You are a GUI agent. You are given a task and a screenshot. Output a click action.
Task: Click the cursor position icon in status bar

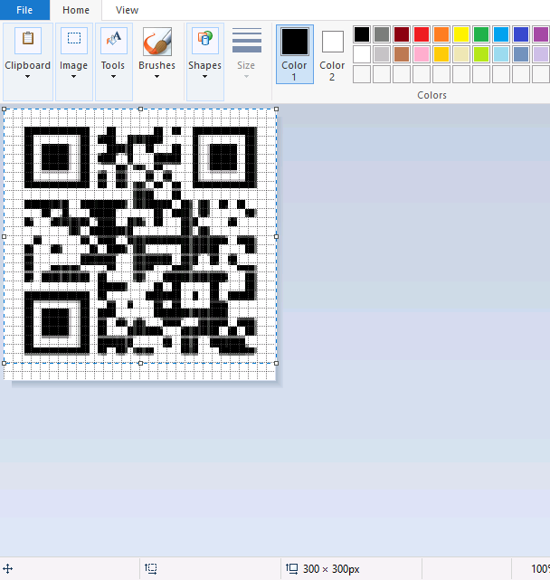point(8,568)
